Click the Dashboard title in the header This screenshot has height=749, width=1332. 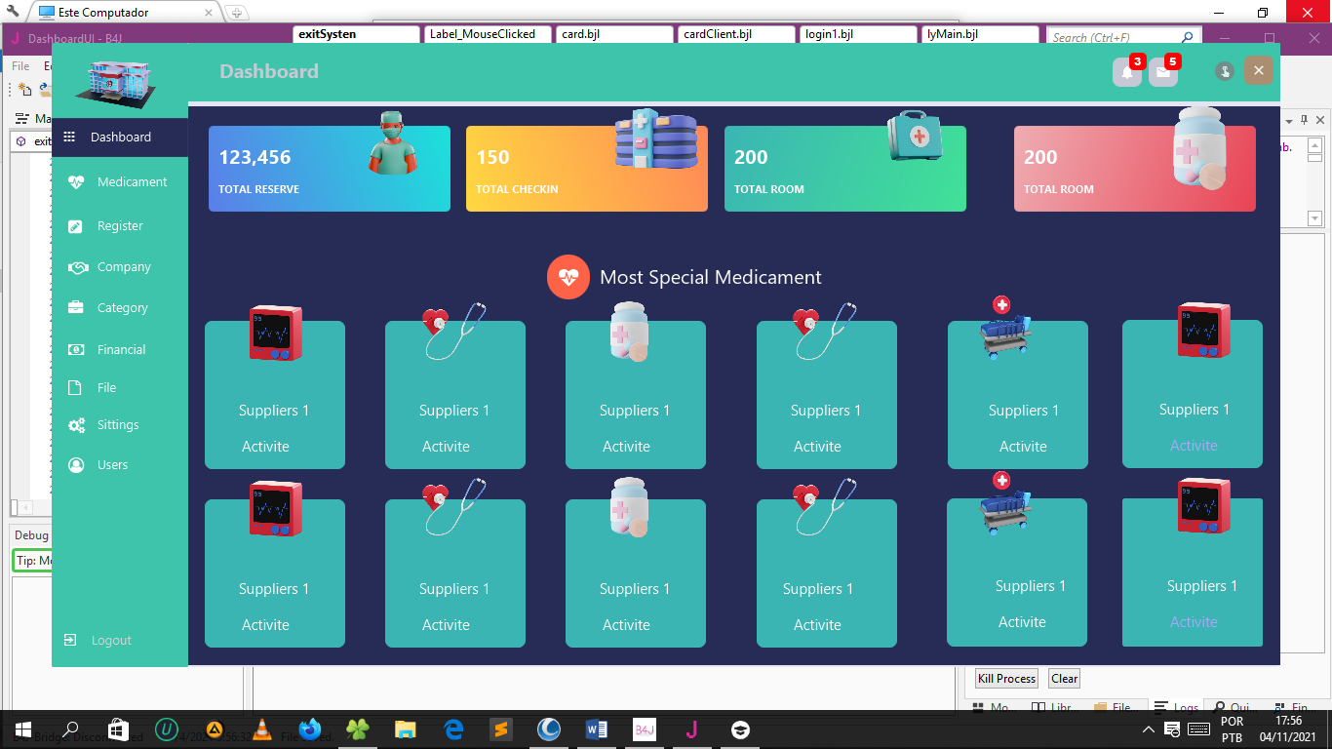[x=269, y=71]
